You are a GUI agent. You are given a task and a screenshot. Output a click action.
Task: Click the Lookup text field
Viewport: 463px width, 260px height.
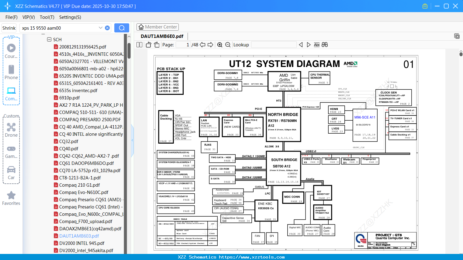pyautogui.click(x=274, y=45)
